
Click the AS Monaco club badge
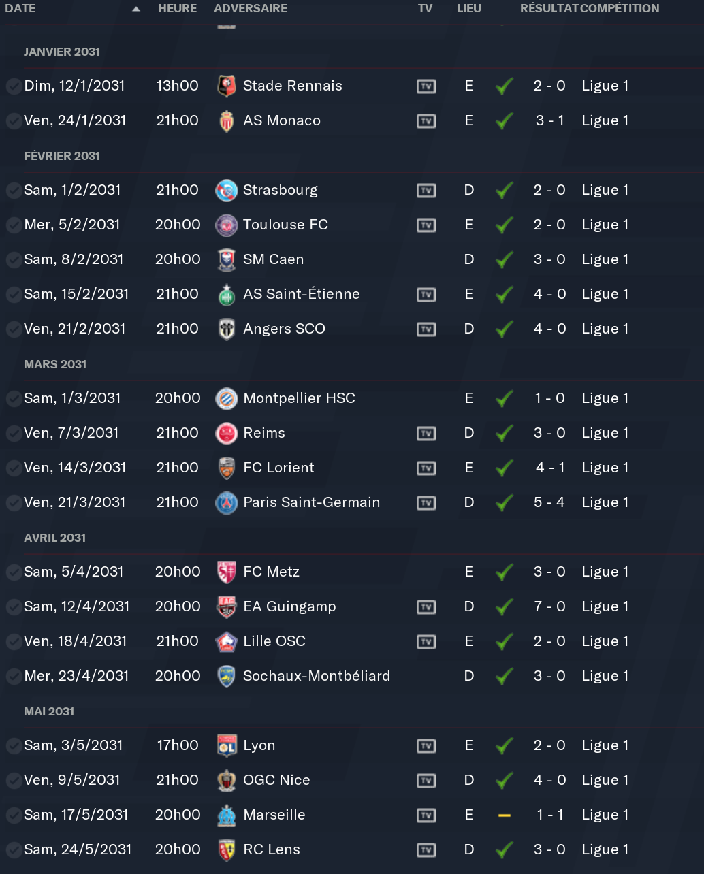tap(226, 121)
